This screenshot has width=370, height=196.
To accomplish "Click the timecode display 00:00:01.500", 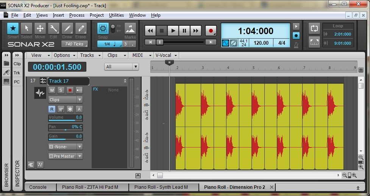I will click(x=57, y=67).
